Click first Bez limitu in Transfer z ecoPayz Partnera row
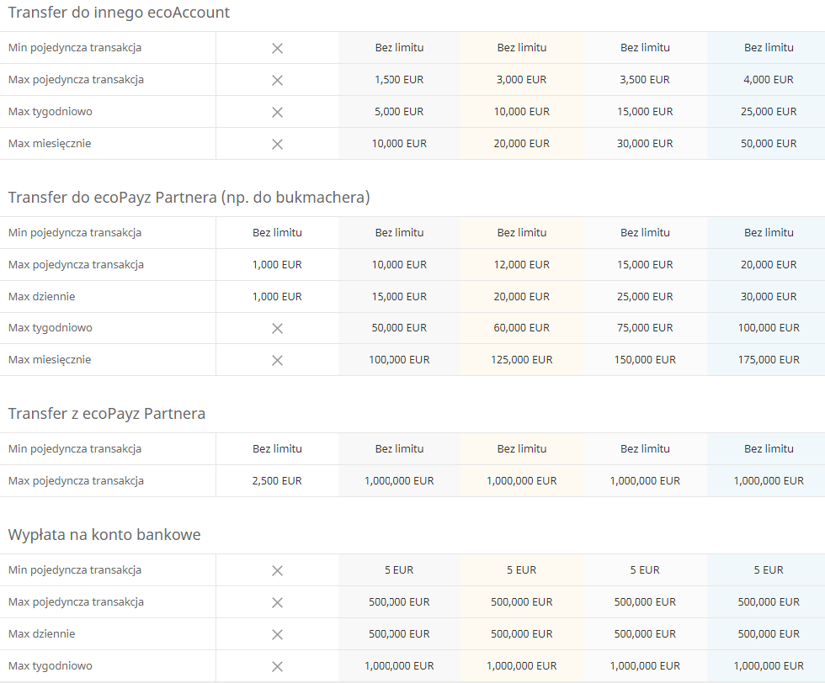Viewport: 825px width, 683px height. point(277,449)
